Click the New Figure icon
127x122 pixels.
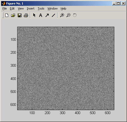pos(7,15)
